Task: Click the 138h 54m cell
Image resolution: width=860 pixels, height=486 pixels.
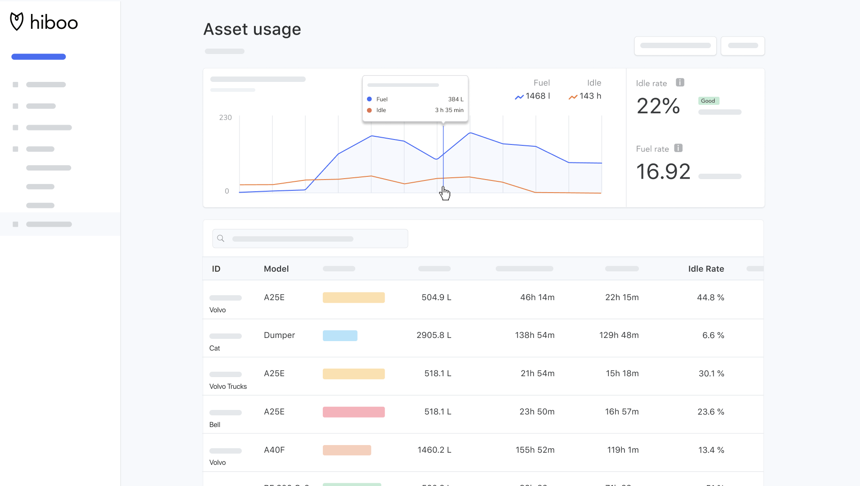Action: pyautogui.click(x=534, y=335)
